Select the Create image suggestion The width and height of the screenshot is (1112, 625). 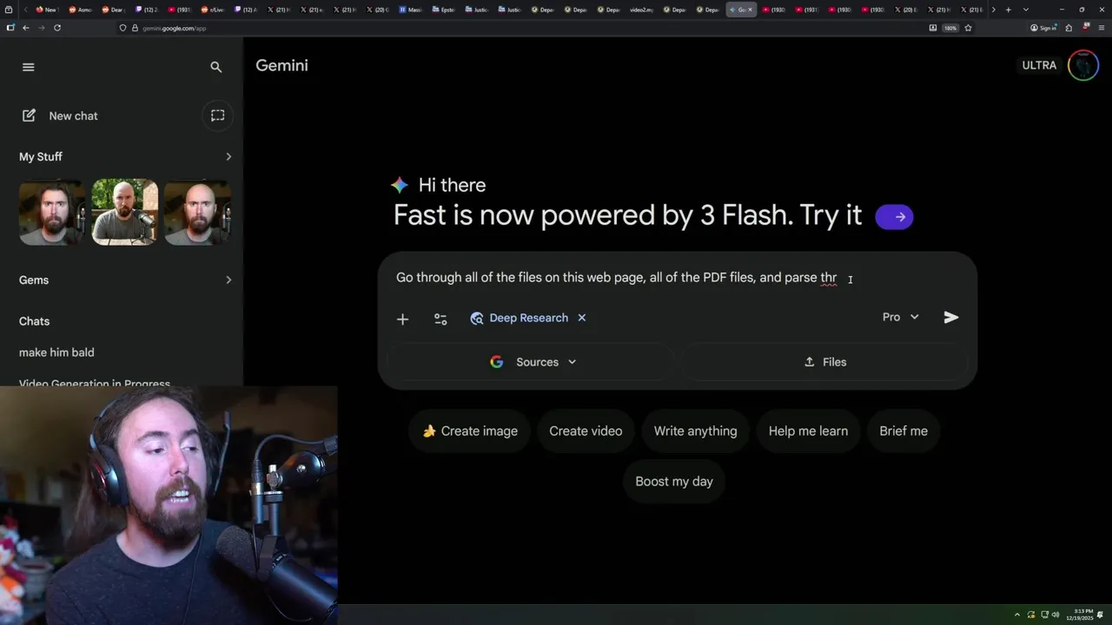[470, 431]
